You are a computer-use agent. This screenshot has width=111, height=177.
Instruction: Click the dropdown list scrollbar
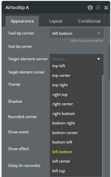[x=103, y=126]
